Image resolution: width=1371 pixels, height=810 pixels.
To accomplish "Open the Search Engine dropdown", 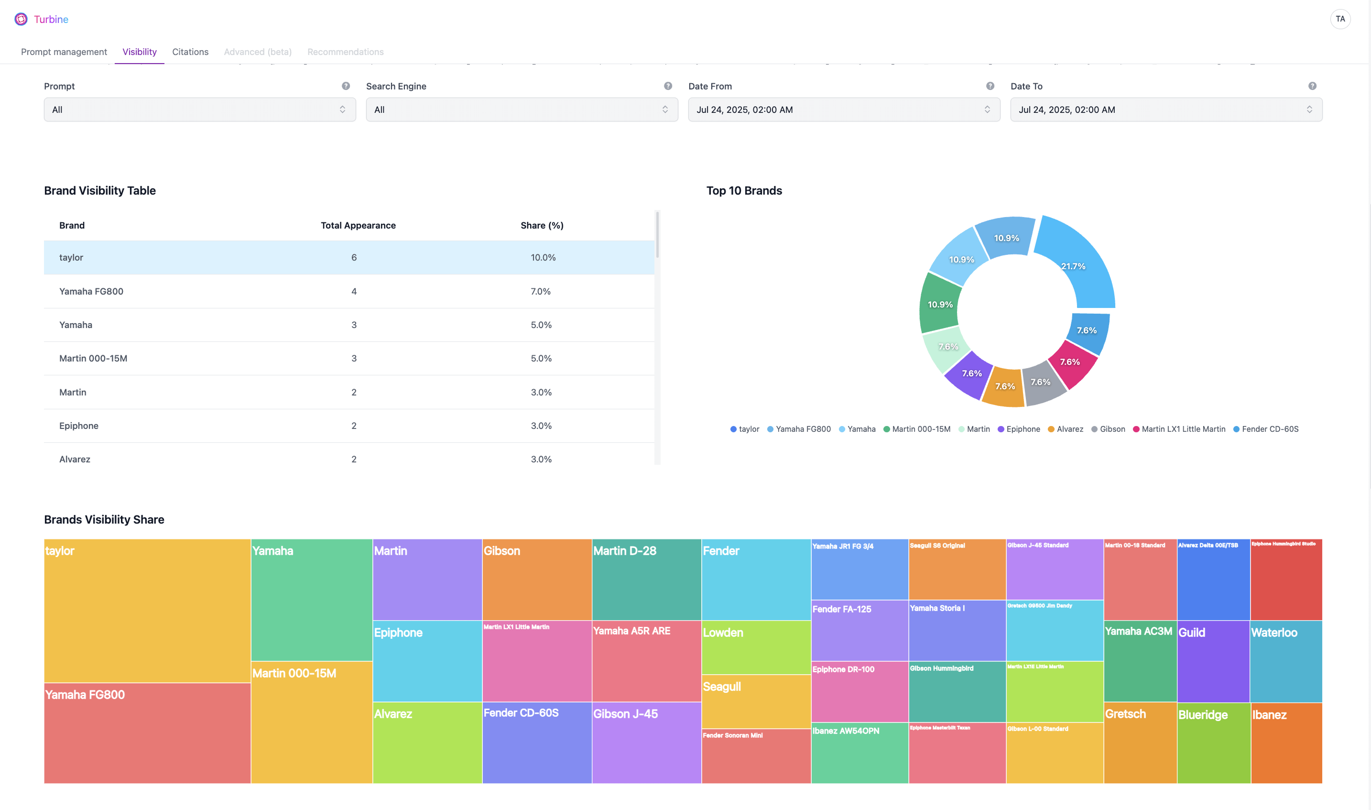I will pos(522,109).
